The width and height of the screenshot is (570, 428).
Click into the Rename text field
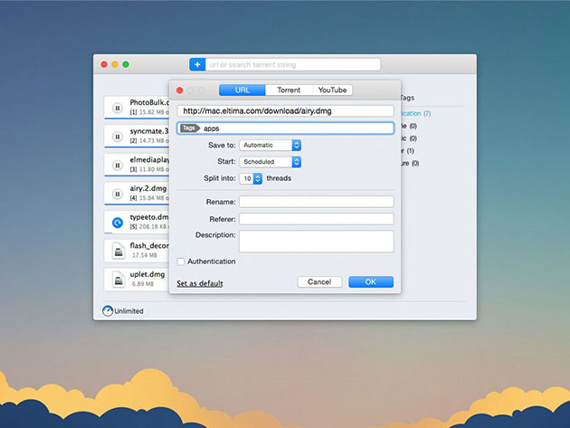[x=317, y=202]
